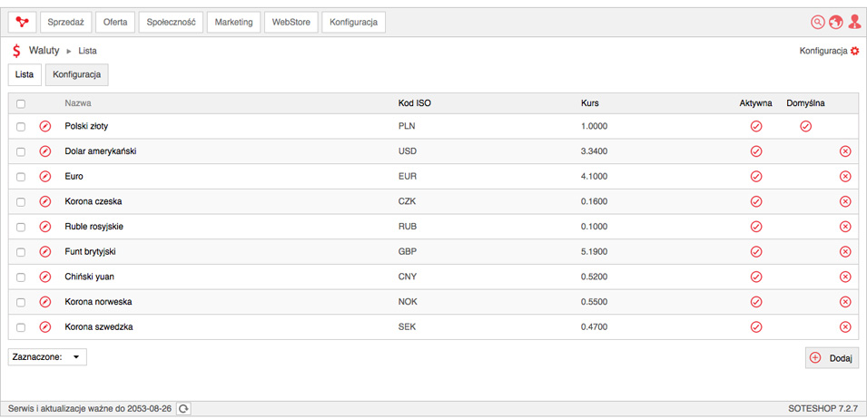Click the SOTESHOP logo home icon
867x418 pixels.
22,22
